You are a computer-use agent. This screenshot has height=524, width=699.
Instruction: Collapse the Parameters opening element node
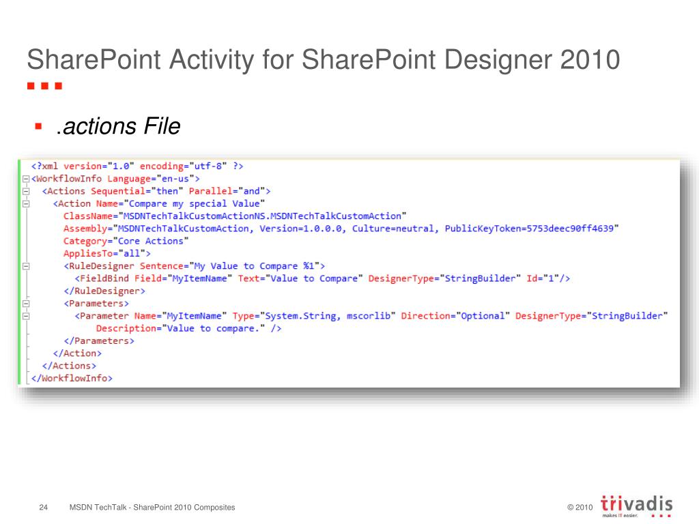(x=26, y=304)
